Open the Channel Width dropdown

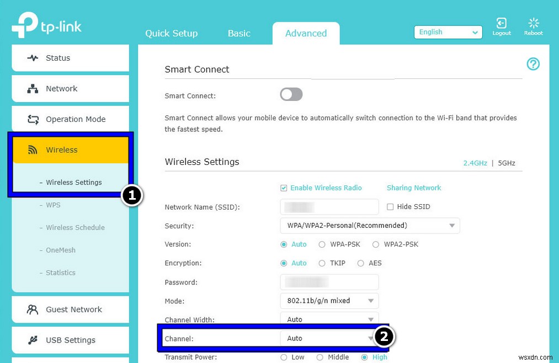[x=329, y=318]
